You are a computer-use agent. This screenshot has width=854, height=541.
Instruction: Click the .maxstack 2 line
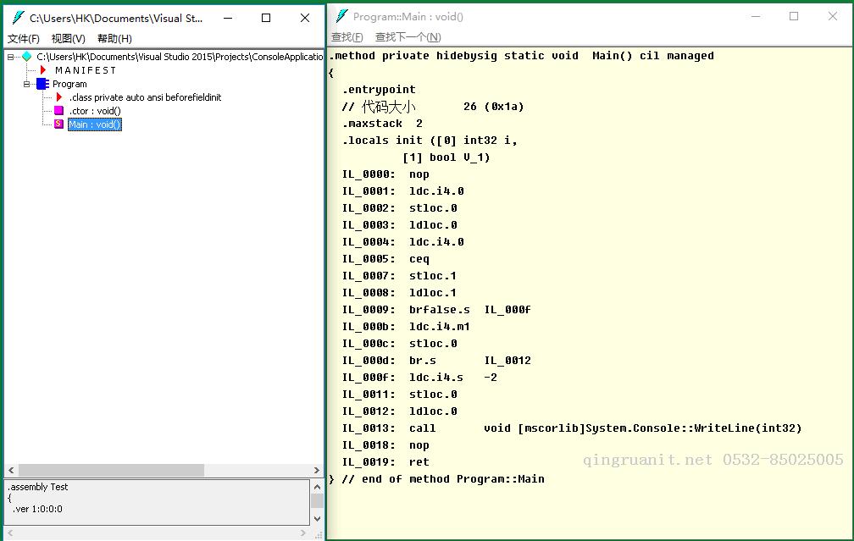(382, 124)
